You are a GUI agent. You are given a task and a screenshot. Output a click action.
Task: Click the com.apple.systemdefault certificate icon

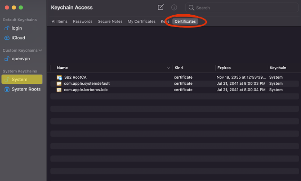59,83
